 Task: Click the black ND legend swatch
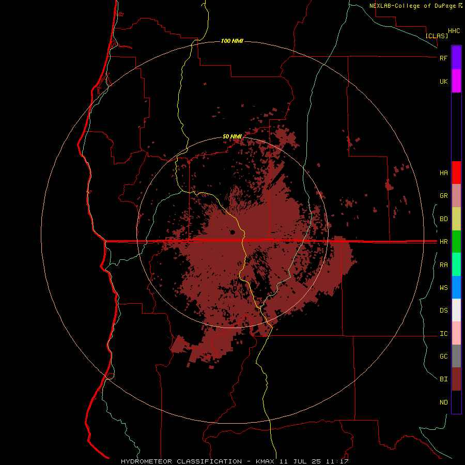tap(456, 402)
